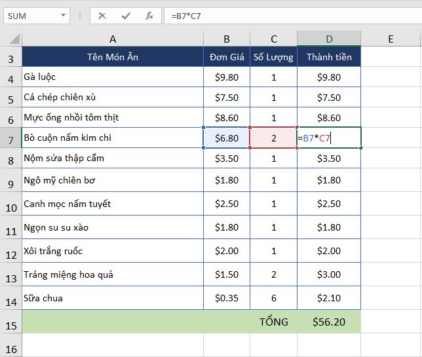Select column A header
Viewport: 422px width, 357px height.
click(x=113, y=39)
